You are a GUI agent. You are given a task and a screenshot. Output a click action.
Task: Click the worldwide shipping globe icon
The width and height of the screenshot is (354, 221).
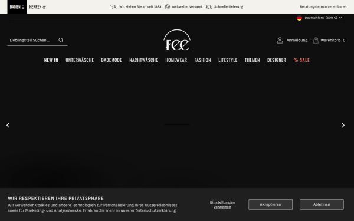[x=168, y=6]
